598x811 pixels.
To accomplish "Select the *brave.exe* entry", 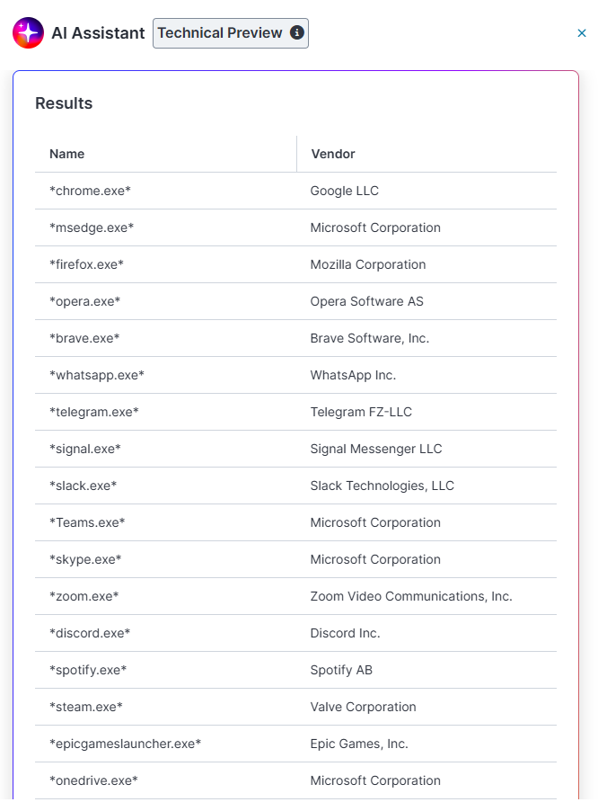I will pos(84,338).
